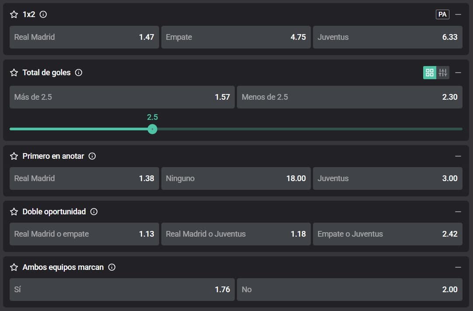
Task: Bet on Real Madrid at 1.47
Action: [x=84, y=37]
